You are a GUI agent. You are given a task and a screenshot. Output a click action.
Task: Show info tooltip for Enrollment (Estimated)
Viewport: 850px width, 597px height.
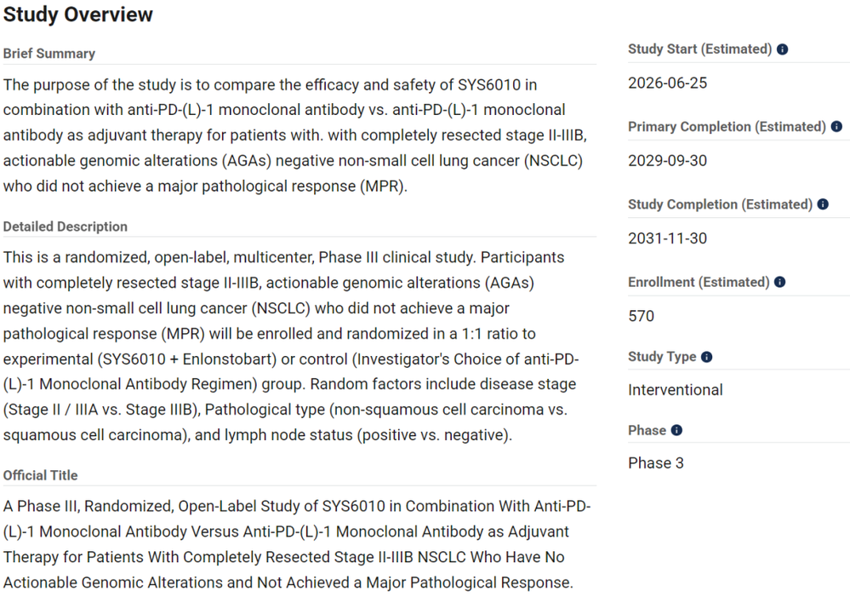779,282
